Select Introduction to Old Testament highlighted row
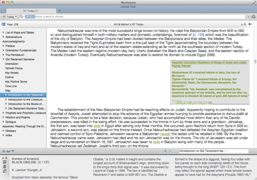The width and height of the screenshot is (257, 180). point(23,95)
